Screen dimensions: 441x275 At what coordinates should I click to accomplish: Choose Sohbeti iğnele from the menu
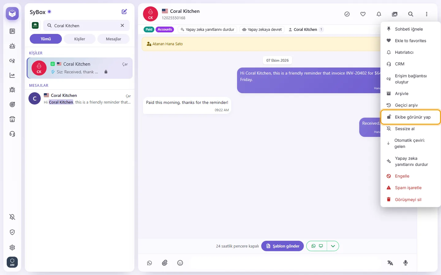click(x=410, y=29)
